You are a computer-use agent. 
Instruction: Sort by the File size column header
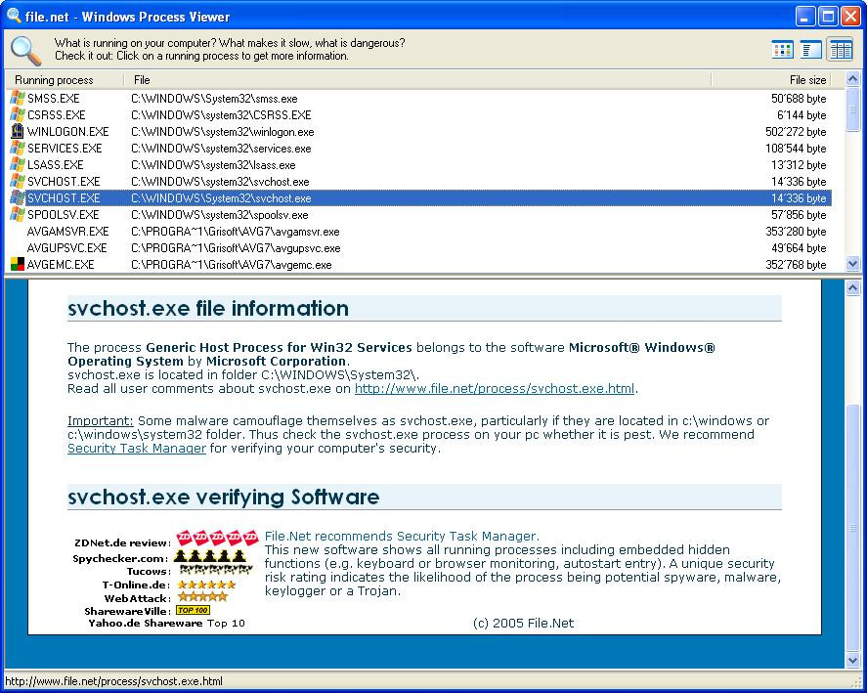click(771, 80)
